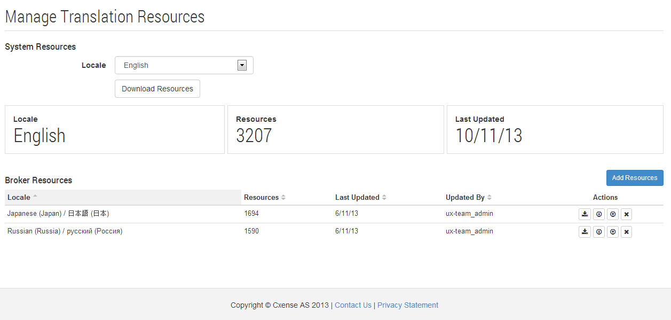Click the 6/11/13 date in Russian row

tap(346, 231)
